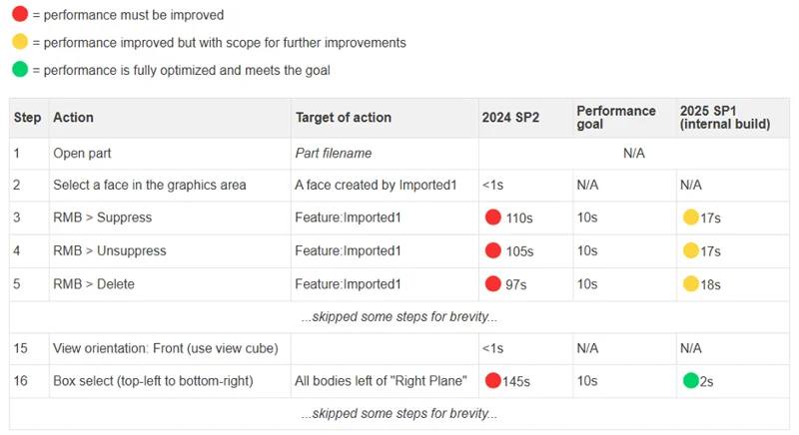Click the "RMB > Delete" action cell
The width and height of the screenshot is (799, 435).
[x=94, y=284]
